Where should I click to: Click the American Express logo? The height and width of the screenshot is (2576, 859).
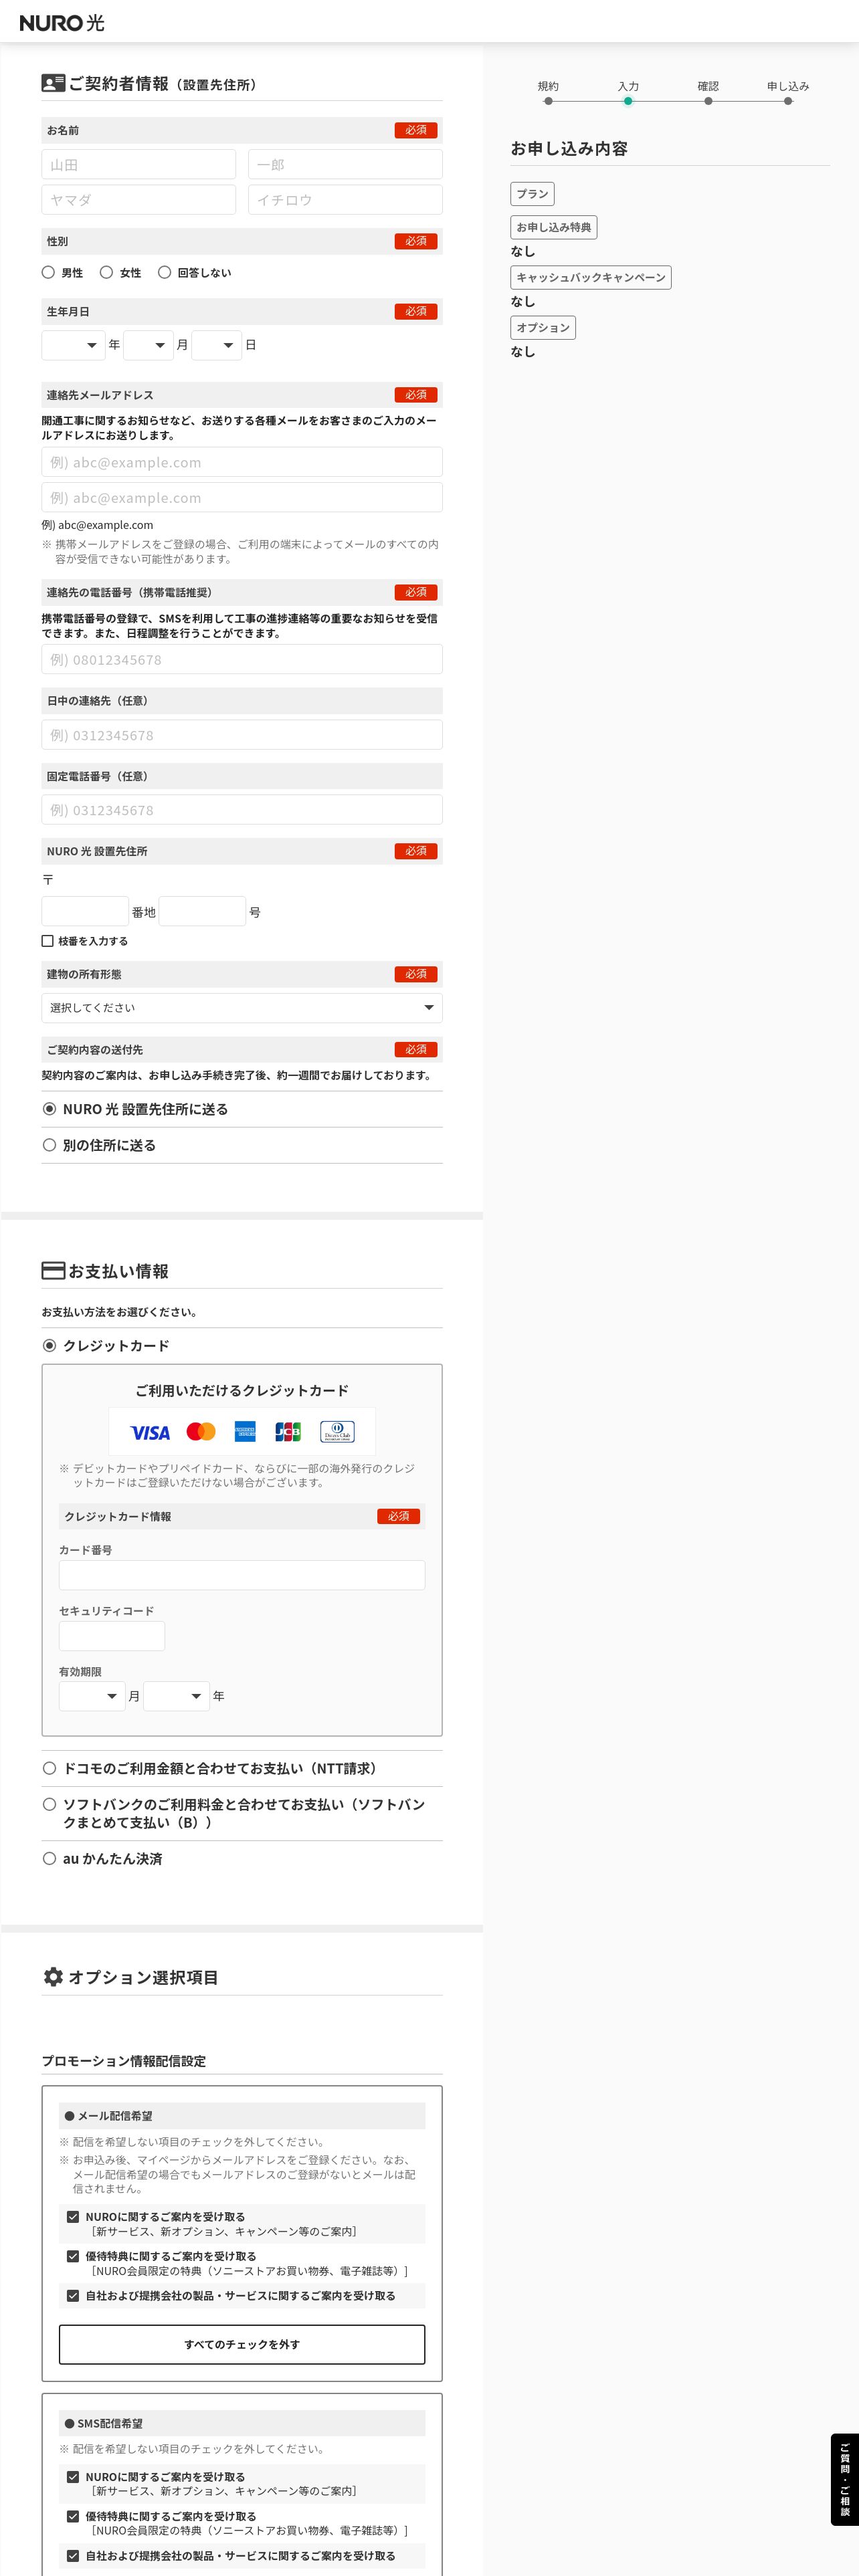245,1431
